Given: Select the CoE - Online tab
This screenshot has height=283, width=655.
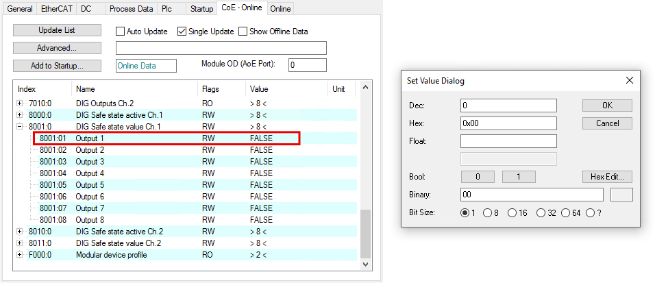Looking at the screenshot, I should click(x=242, y=8).
